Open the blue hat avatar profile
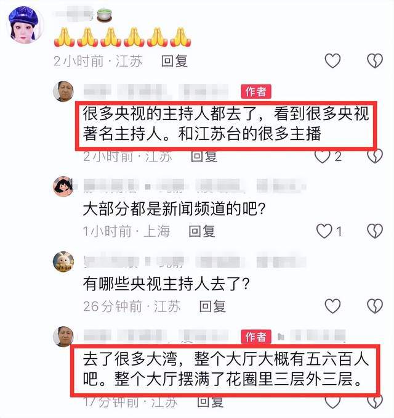394x418 pixels. point(26,25)
